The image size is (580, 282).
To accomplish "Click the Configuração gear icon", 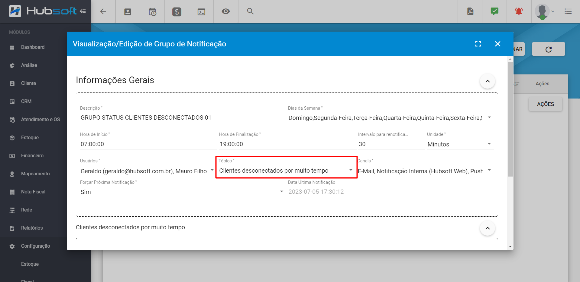I will [12, 246].
